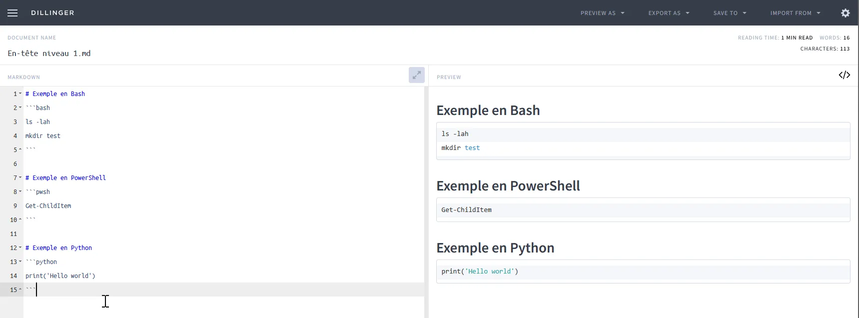Toggle the editor fullscreen expand icon
Image resolution: width=859 pixels, height=318 pixels.
point(416,75)
